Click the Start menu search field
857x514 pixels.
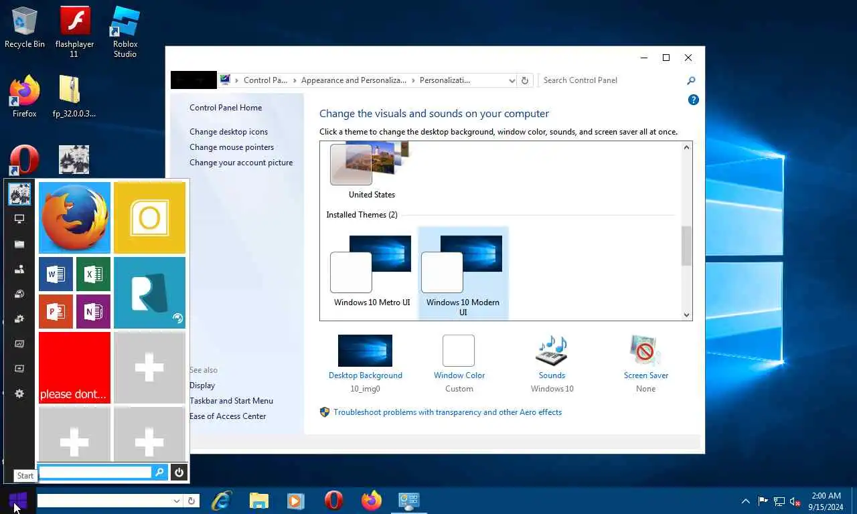(x=94, y=473)
